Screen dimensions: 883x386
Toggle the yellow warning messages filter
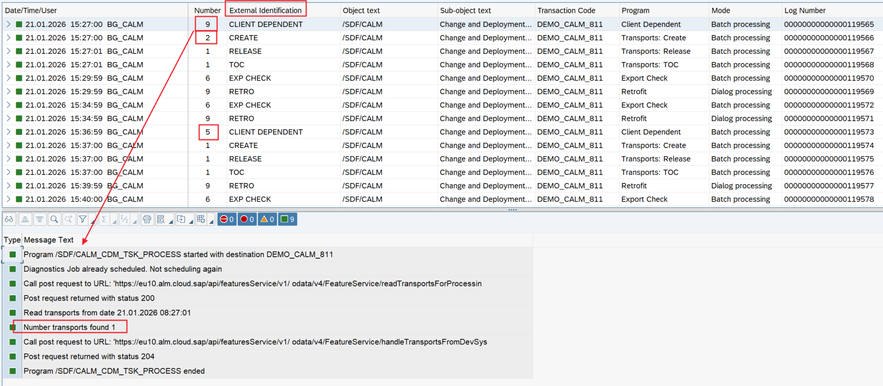pos(267,219)
